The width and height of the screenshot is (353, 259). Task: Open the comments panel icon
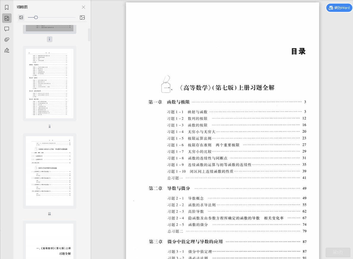point(7,29)
